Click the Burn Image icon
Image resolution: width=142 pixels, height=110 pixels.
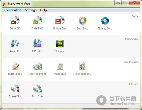15,66
